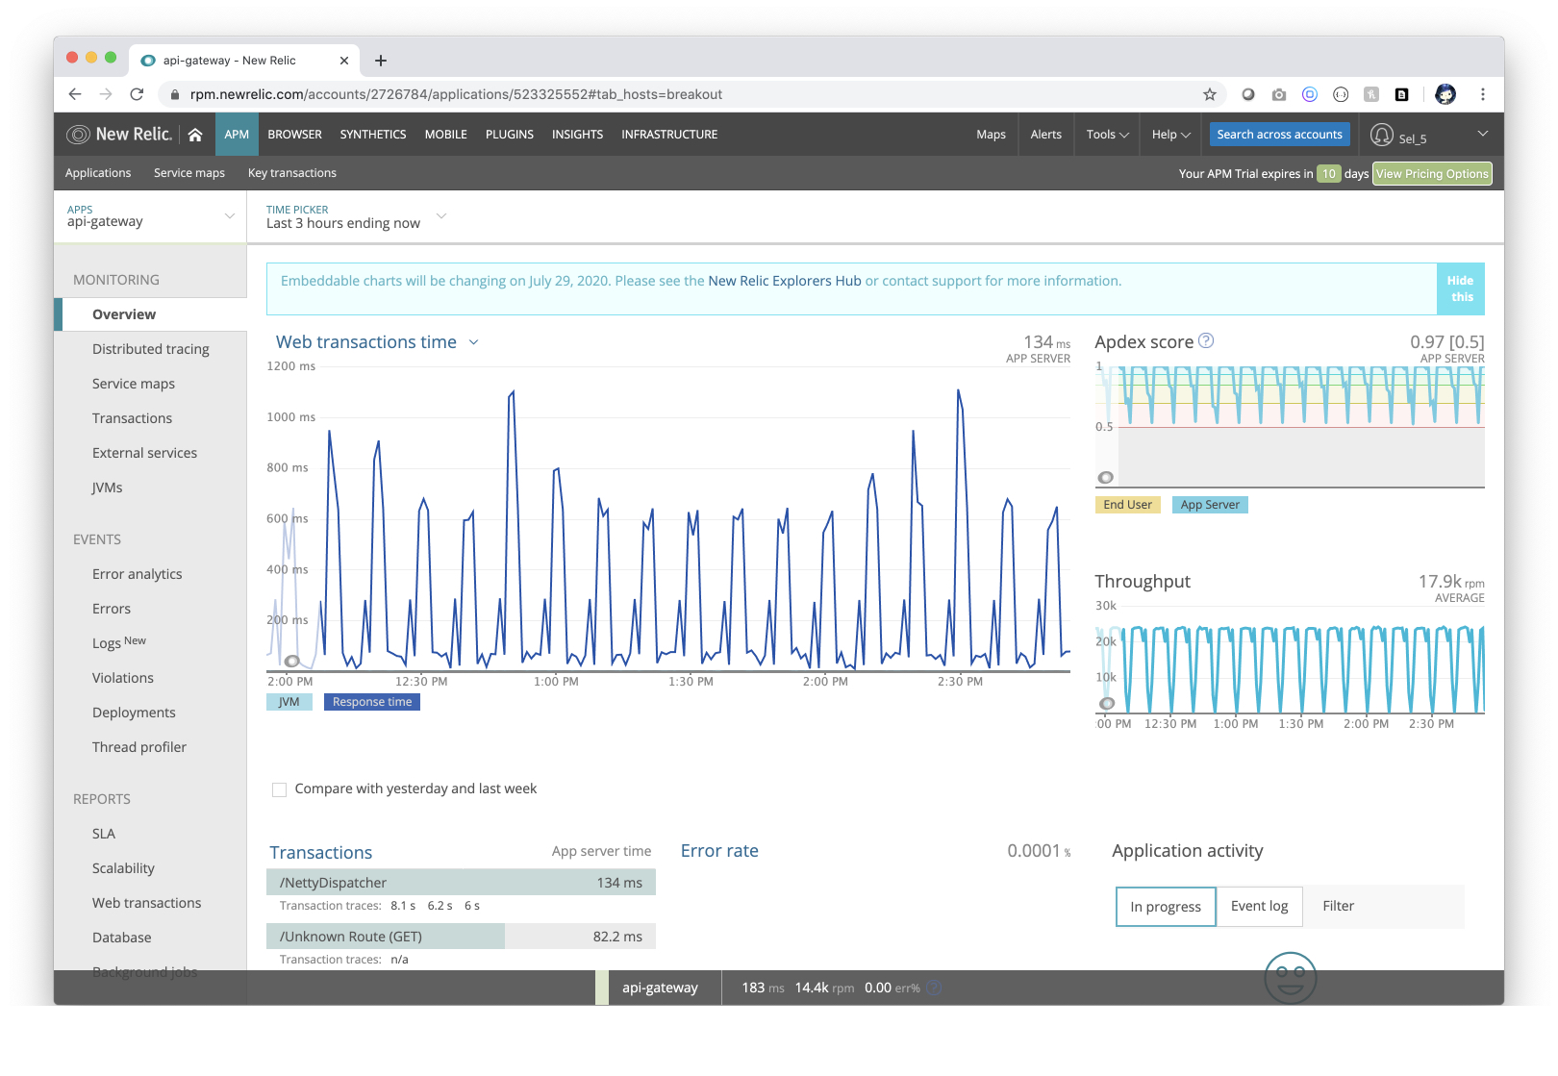Expand the Sel_5 account menu chevron
This screenshot has width=1558, height=1076.
1483,134
